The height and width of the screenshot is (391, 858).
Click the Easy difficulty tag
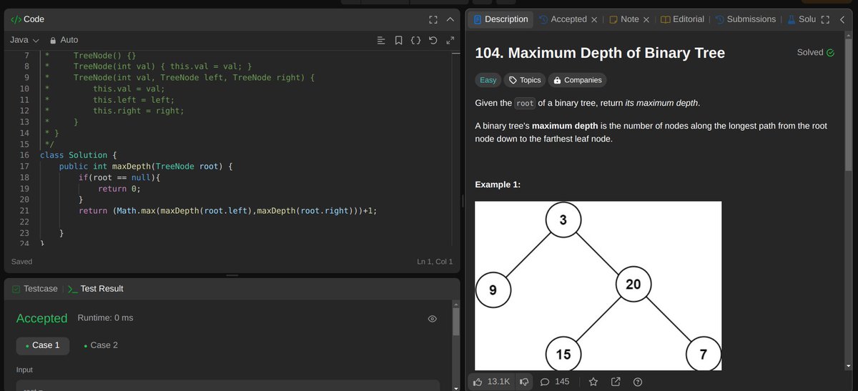(488, 80)
